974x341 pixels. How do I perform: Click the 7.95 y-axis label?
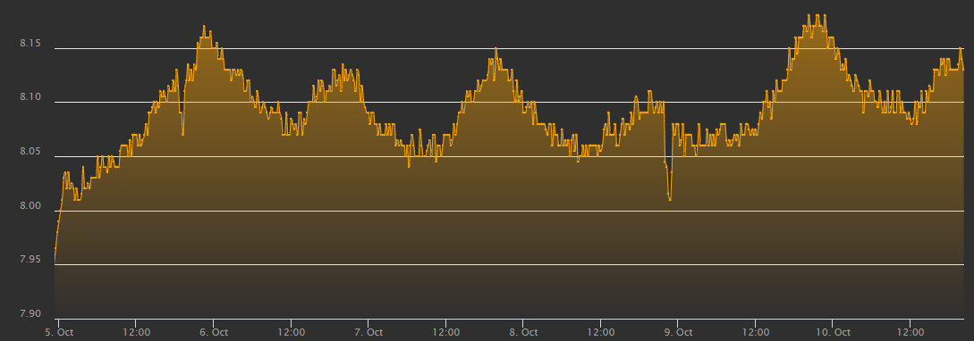coord(30,260)
